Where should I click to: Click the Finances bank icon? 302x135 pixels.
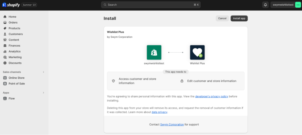[x=5, y=46]
